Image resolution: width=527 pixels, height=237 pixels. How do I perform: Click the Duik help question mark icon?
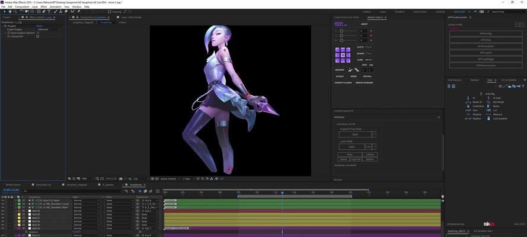523,87
